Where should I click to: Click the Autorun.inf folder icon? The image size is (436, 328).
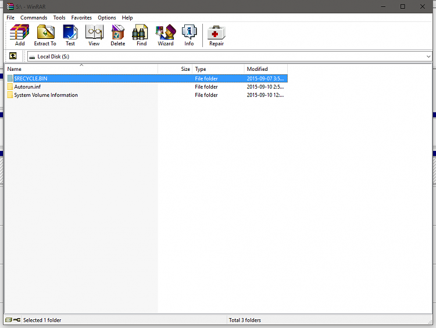(10, 86)
